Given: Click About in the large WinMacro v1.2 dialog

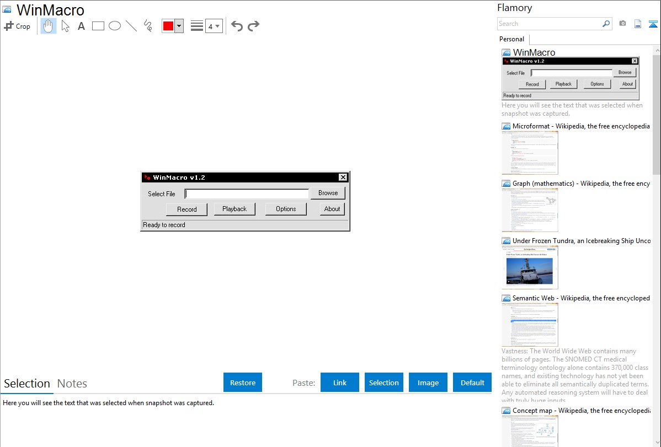Looking at the screenshot, I should click(332, 209).
